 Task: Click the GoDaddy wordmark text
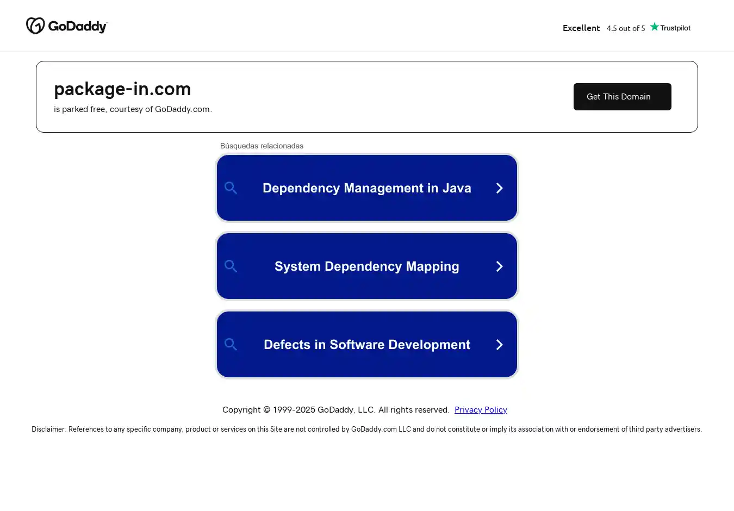click(x=77, y=27)
